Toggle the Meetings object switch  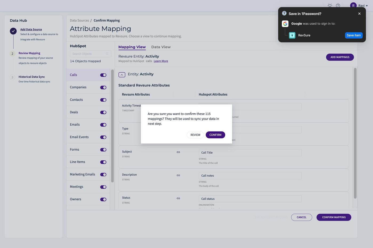pos(103,187)
